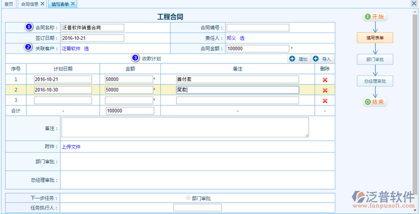Image resolution: width=420 pixels, height=214 pixels.
Task: Close the 合同信息 tab with its X
Action: point(43,4)
